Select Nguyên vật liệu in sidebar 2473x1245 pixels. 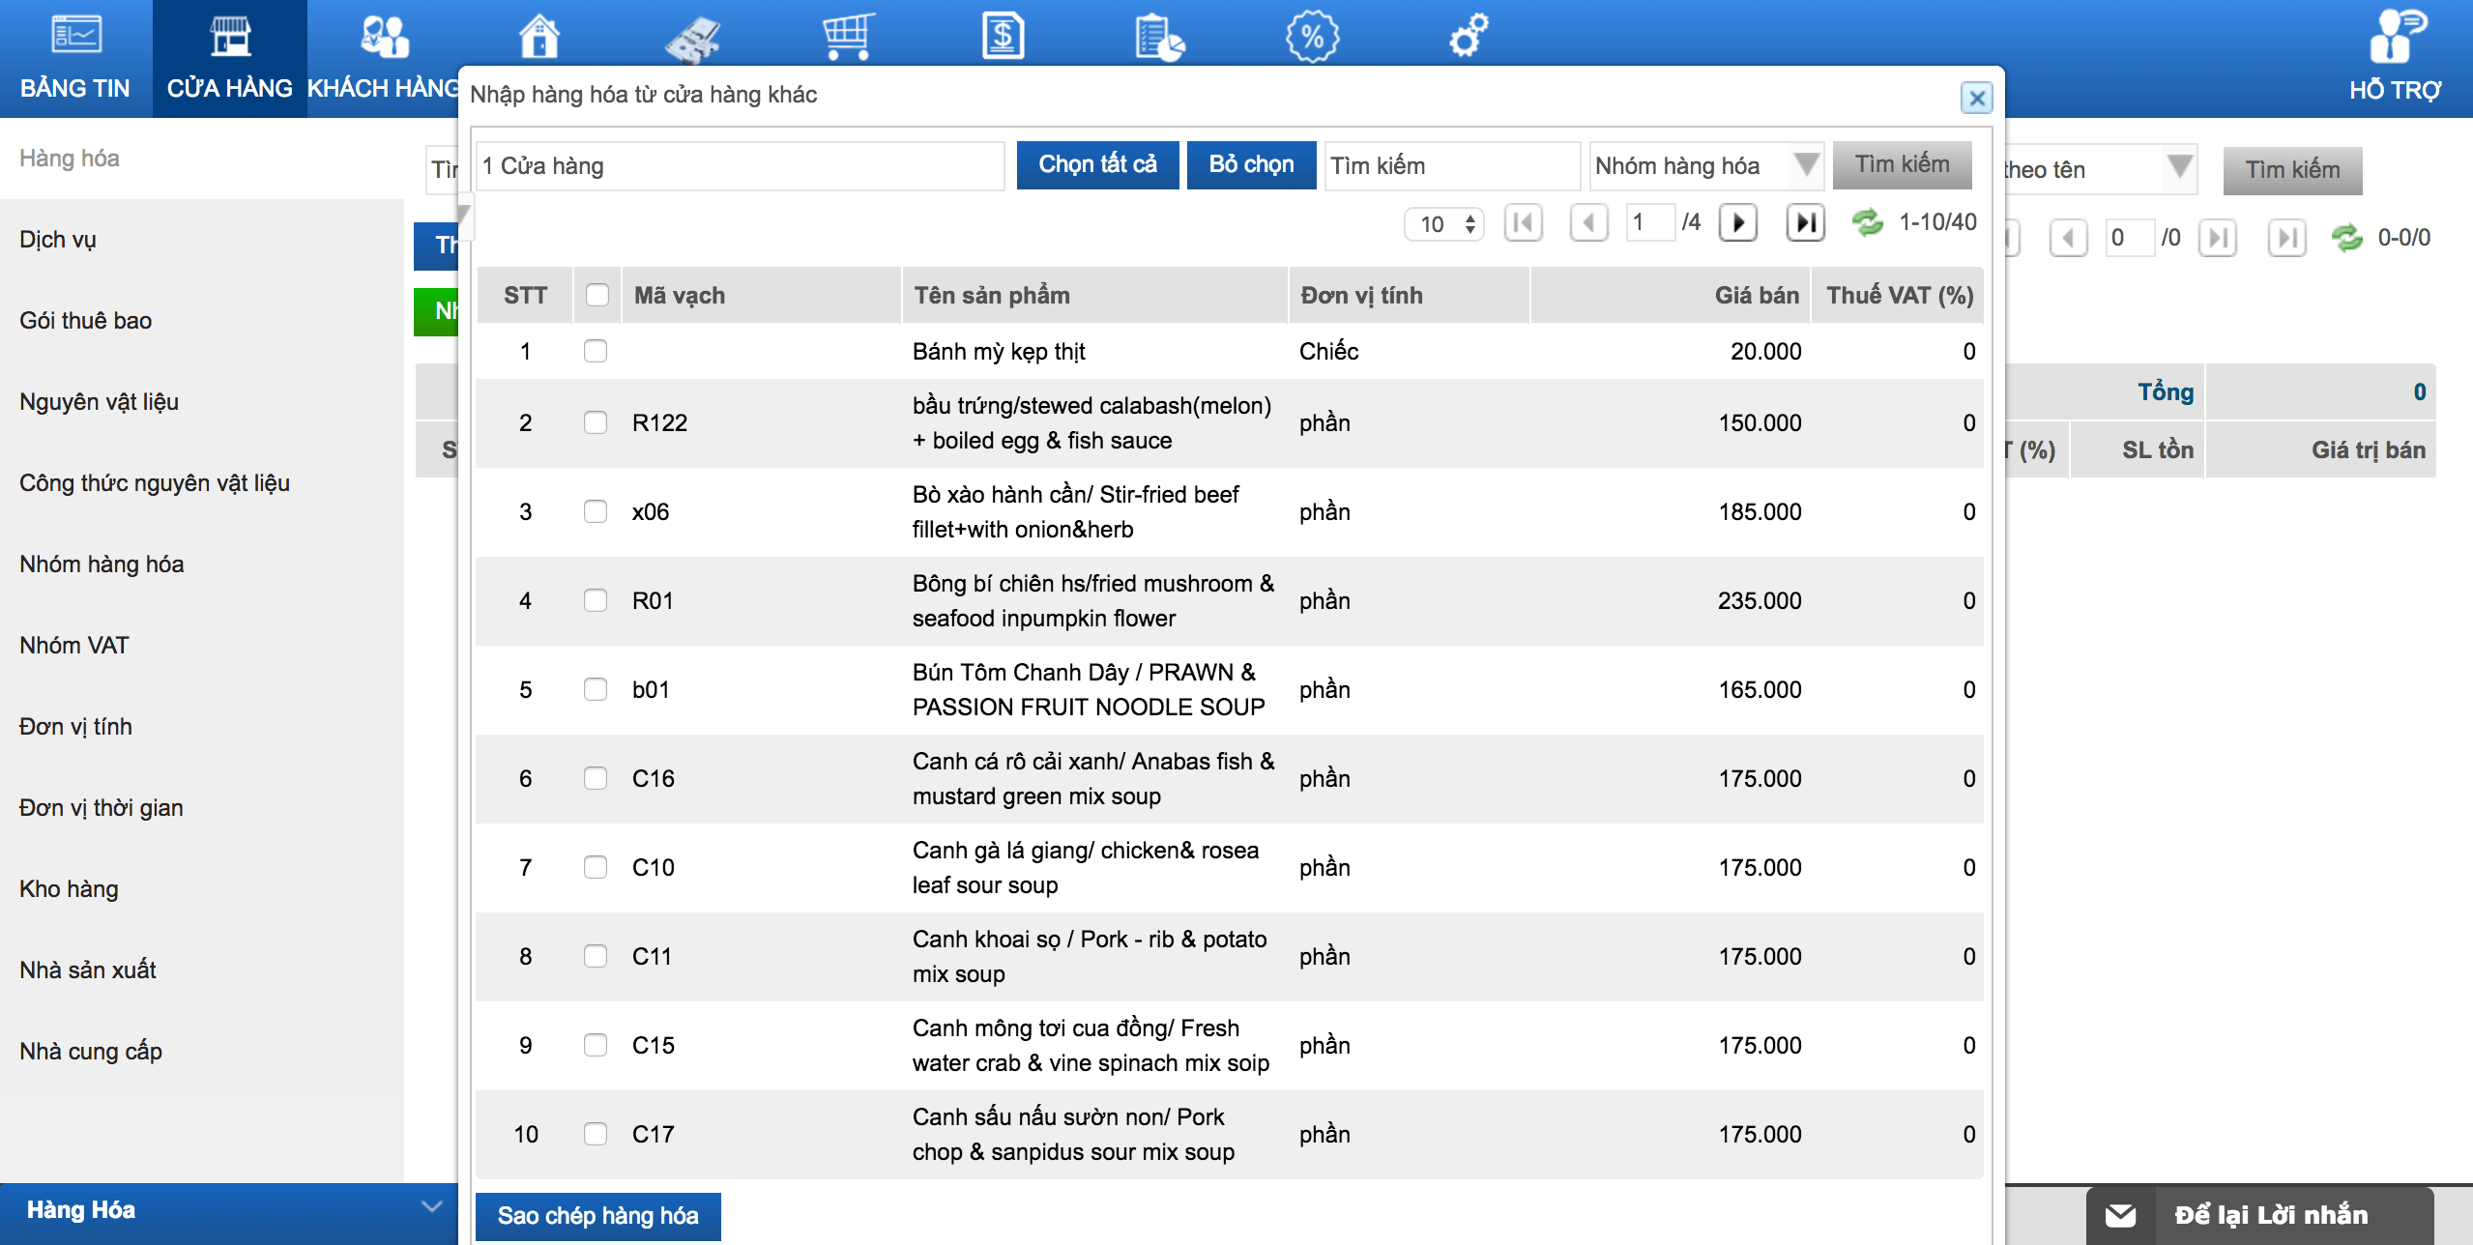99,401
